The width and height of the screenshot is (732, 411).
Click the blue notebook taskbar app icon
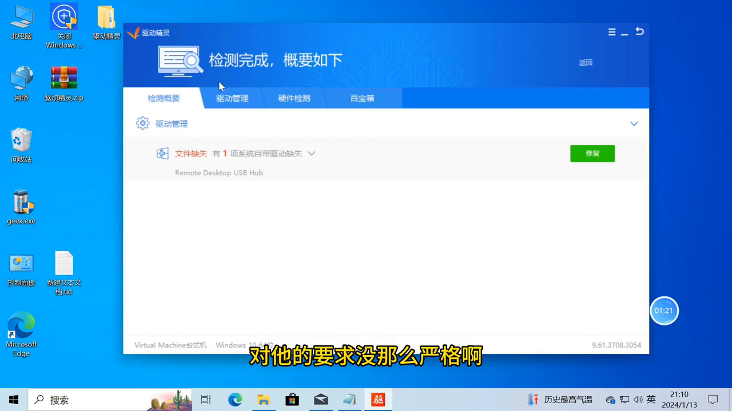point(349,400)
